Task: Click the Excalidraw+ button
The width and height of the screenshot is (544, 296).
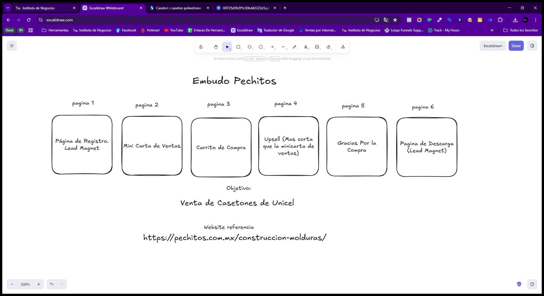Action: (493, 46)
